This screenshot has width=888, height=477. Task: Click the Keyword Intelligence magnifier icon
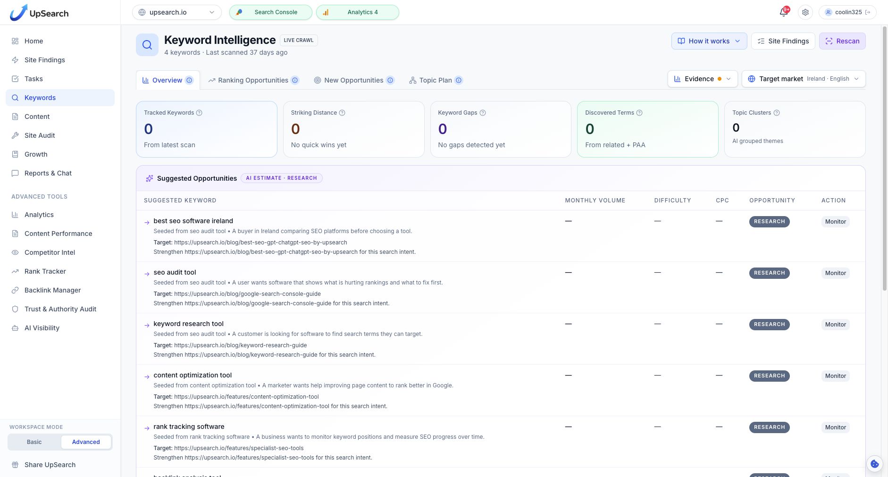(x=147, y=45)
